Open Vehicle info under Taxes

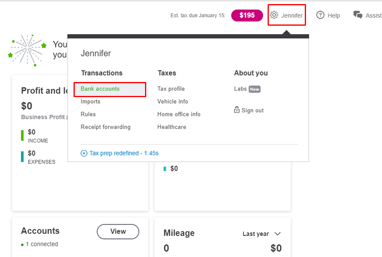point(172,102)
